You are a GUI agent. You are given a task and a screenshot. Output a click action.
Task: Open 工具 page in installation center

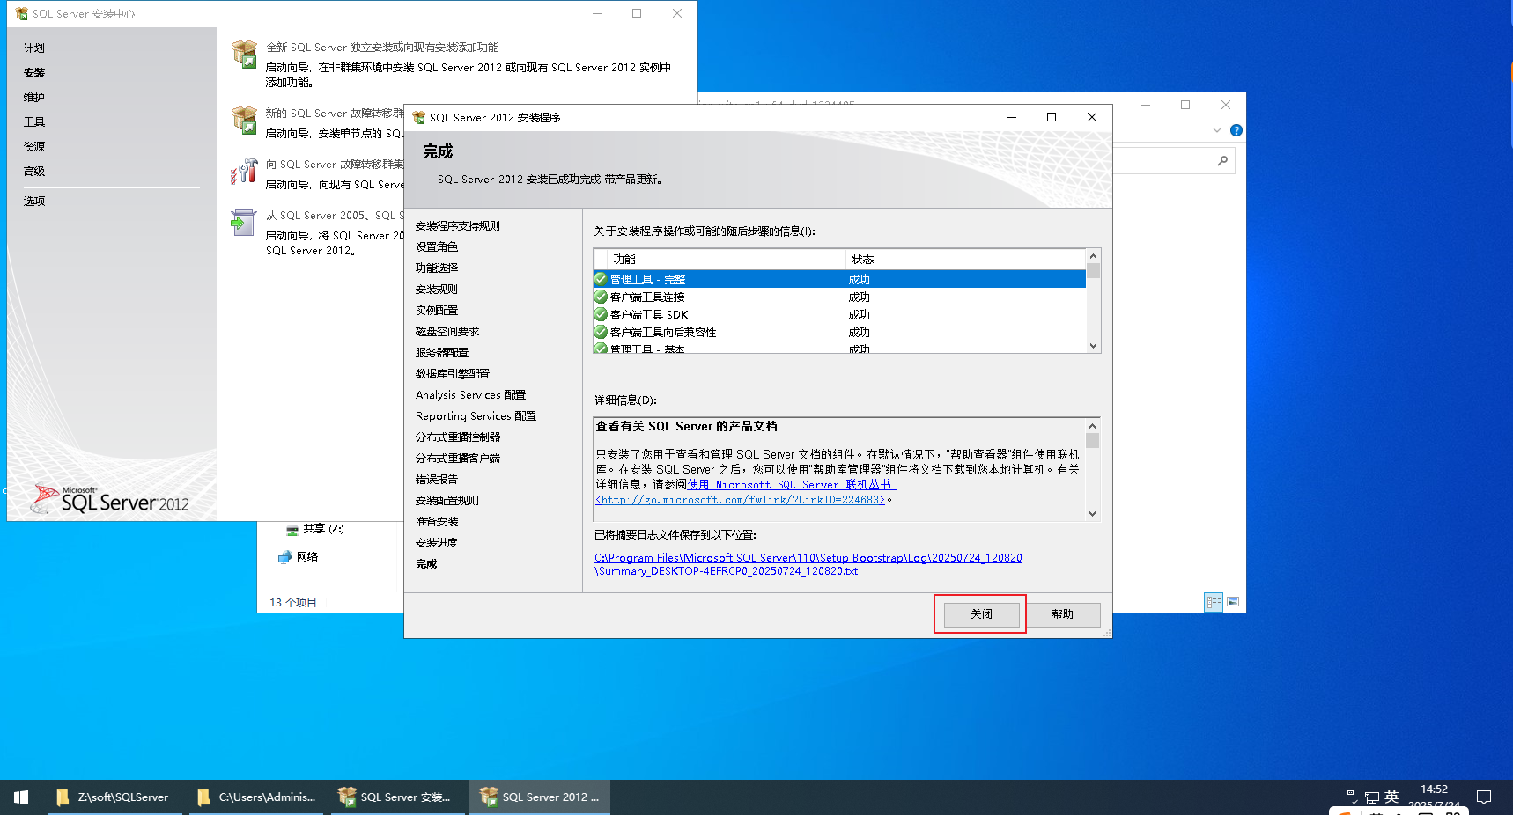tap(34, 122)
